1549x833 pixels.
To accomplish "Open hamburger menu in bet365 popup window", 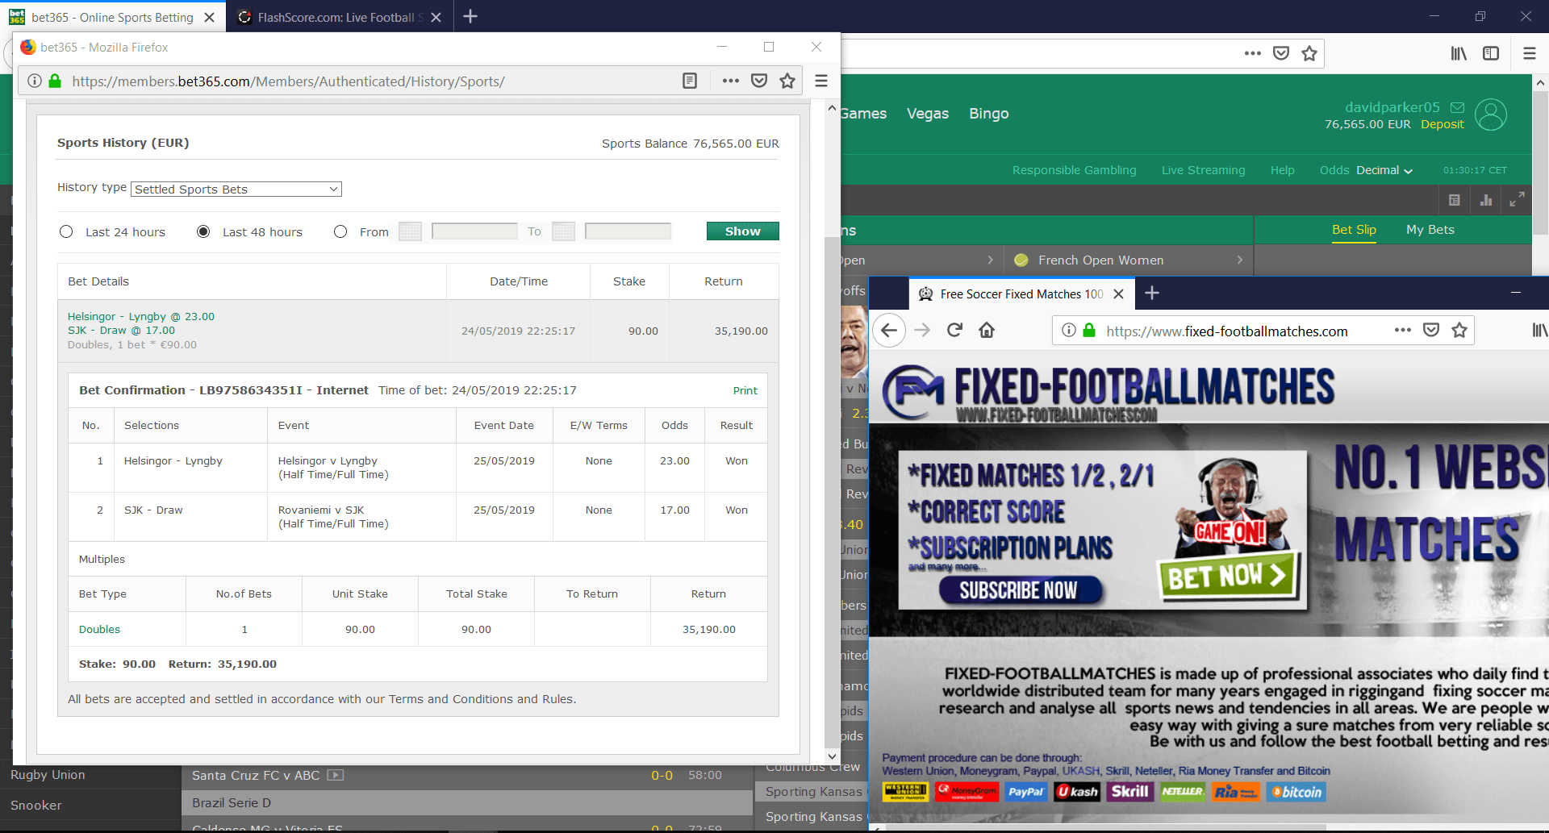I will (821, 81).
